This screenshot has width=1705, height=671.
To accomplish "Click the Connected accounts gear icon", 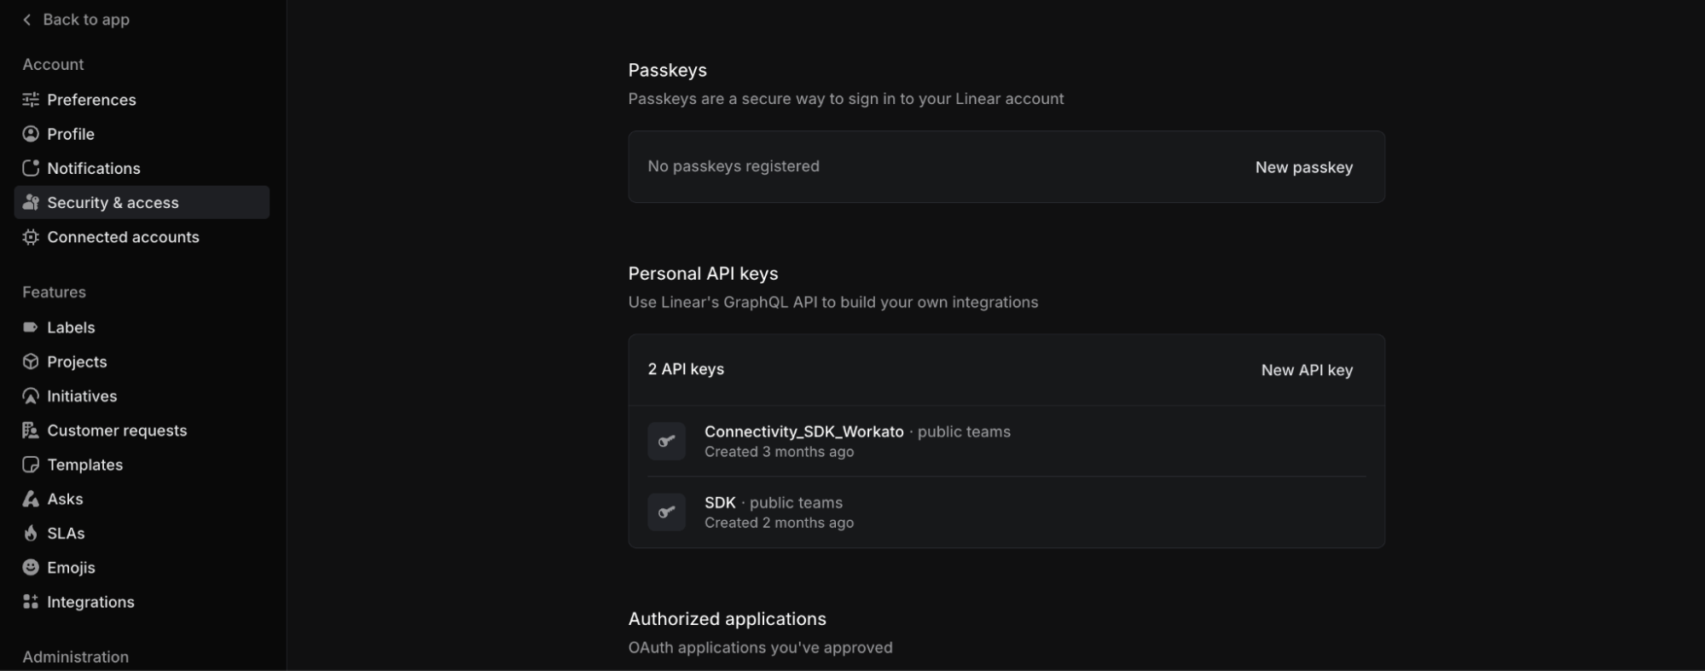I will (x=31, y=237).
